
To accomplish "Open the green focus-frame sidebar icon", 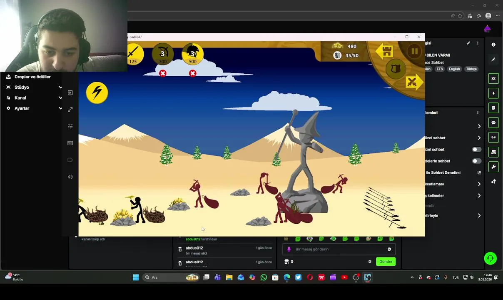I will 493,79.
